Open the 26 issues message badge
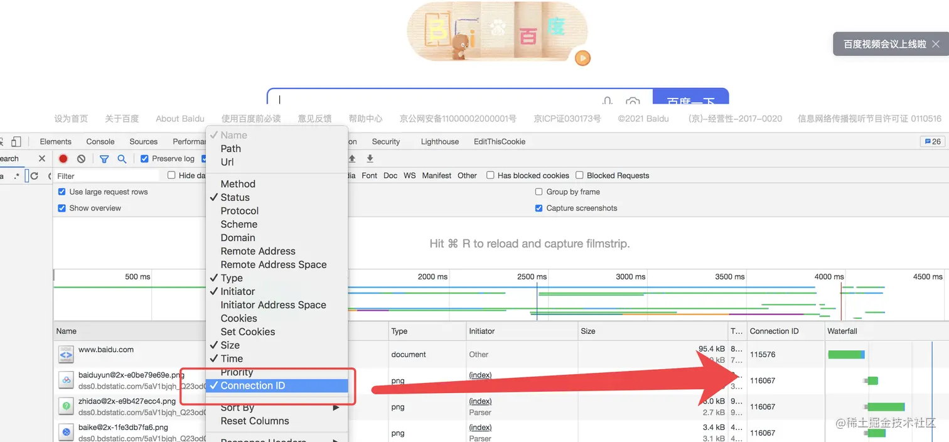This screenshot has width=949, height=442. pos(931,142)
